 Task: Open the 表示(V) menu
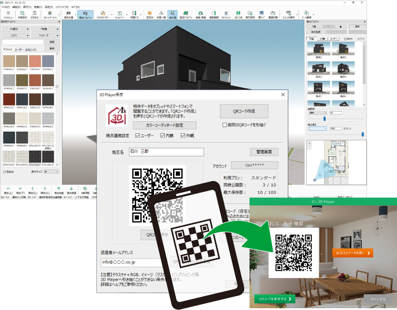[27, 7]
